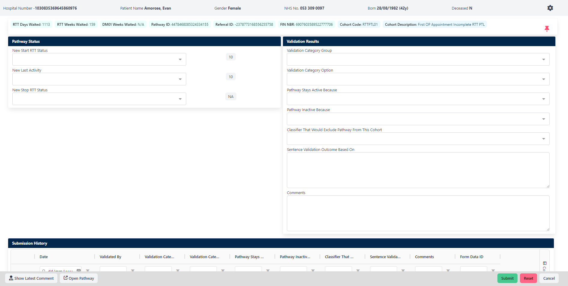Expand the New Stop RTT Status dropdown
568x286 pixels.
(99, 99)
